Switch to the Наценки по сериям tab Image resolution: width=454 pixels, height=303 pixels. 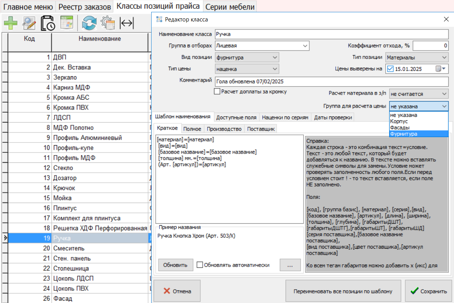(x=286, y=118)
